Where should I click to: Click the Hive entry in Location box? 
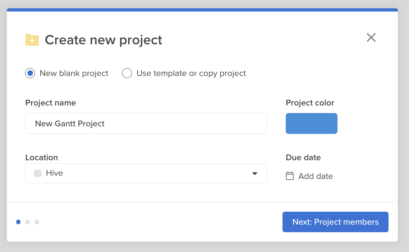pos(55,173)
